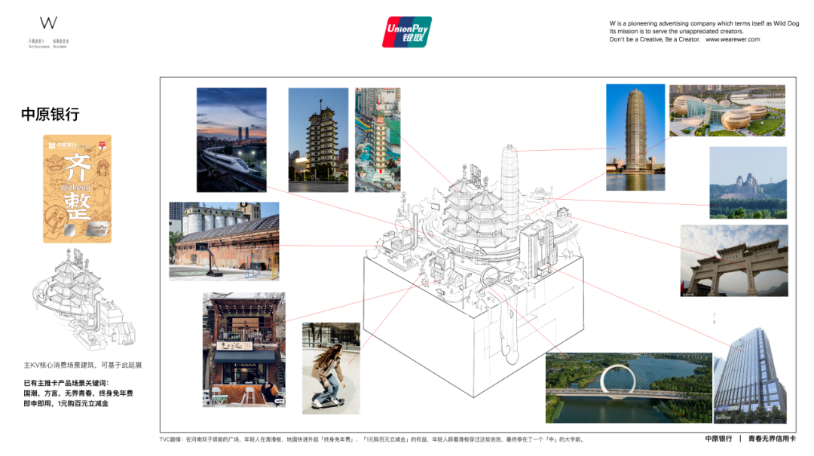
Task: Click the text 主KV核心消费场景建筑
Action: 60,365
